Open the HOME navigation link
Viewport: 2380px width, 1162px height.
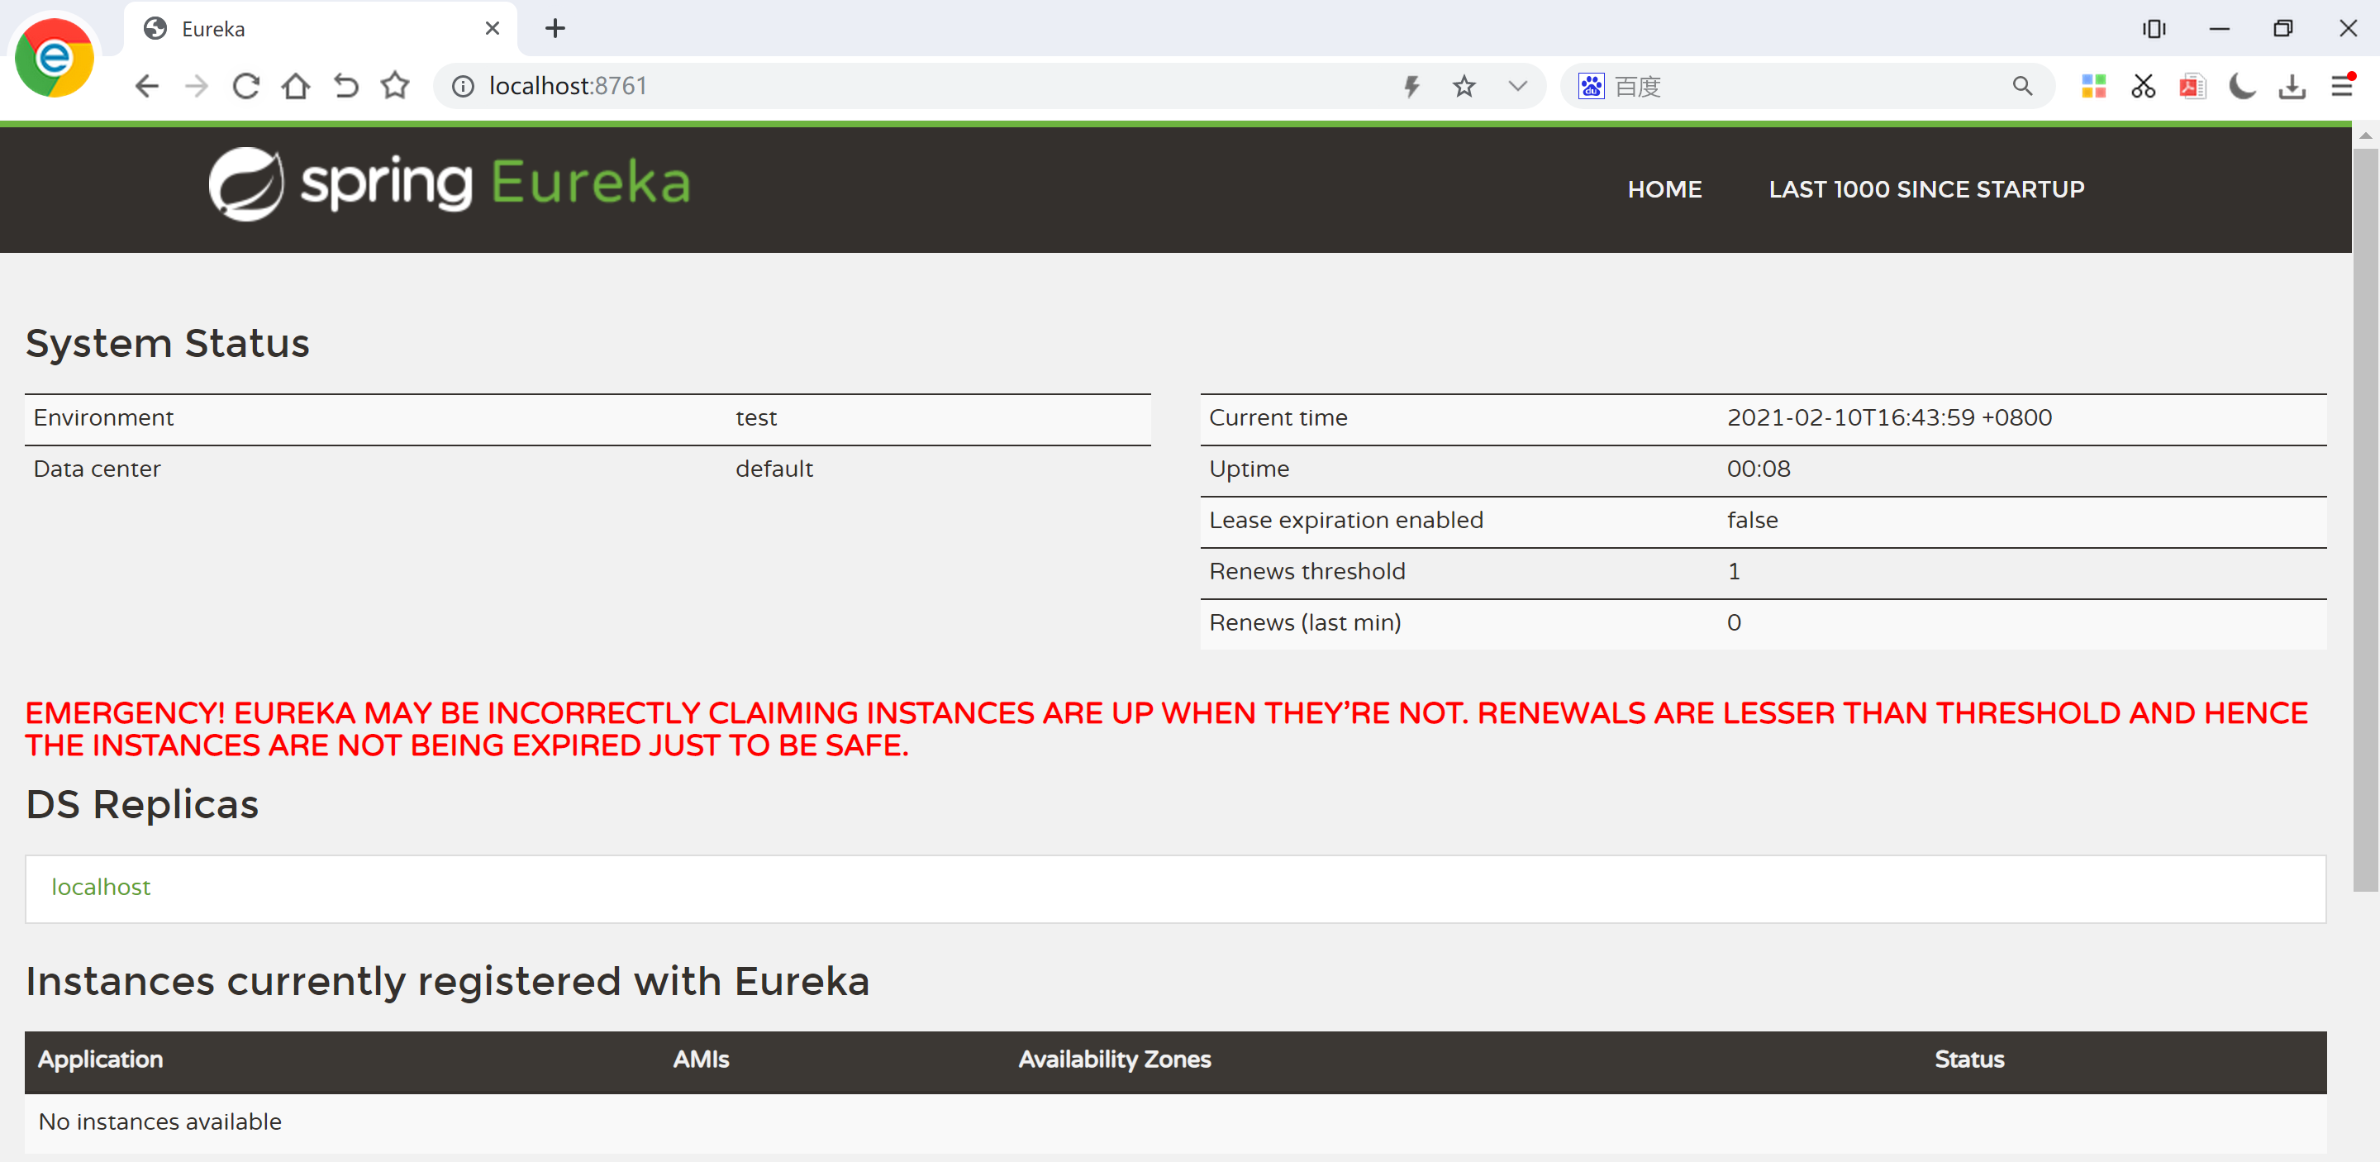point(1664,189)
